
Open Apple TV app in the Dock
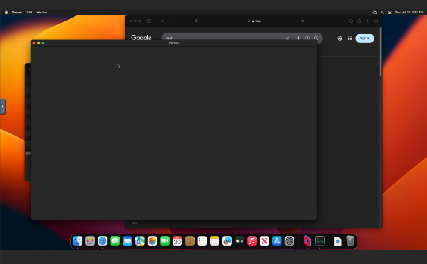240,241
